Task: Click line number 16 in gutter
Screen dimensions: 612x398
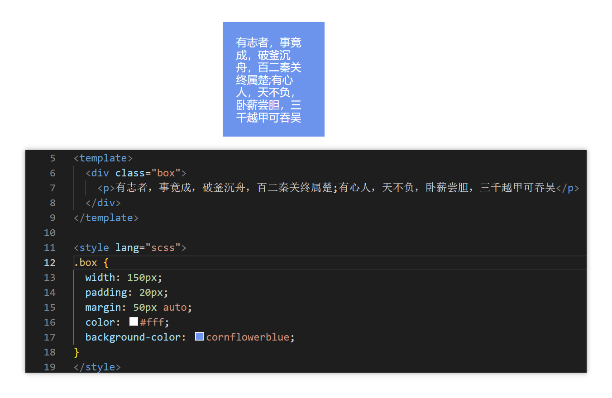Action: click(x=50, y=322)
